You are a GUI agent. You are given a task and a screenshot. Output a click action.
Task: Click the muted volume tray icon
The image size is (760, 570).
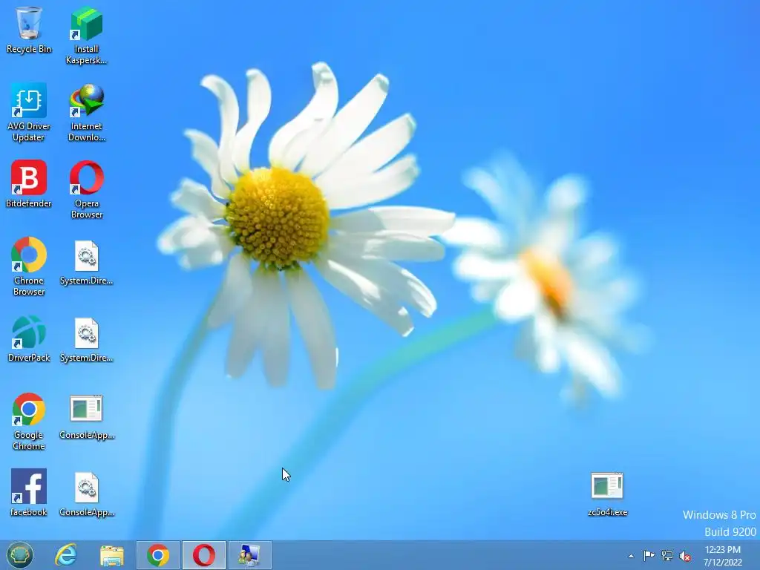point(685,556)
